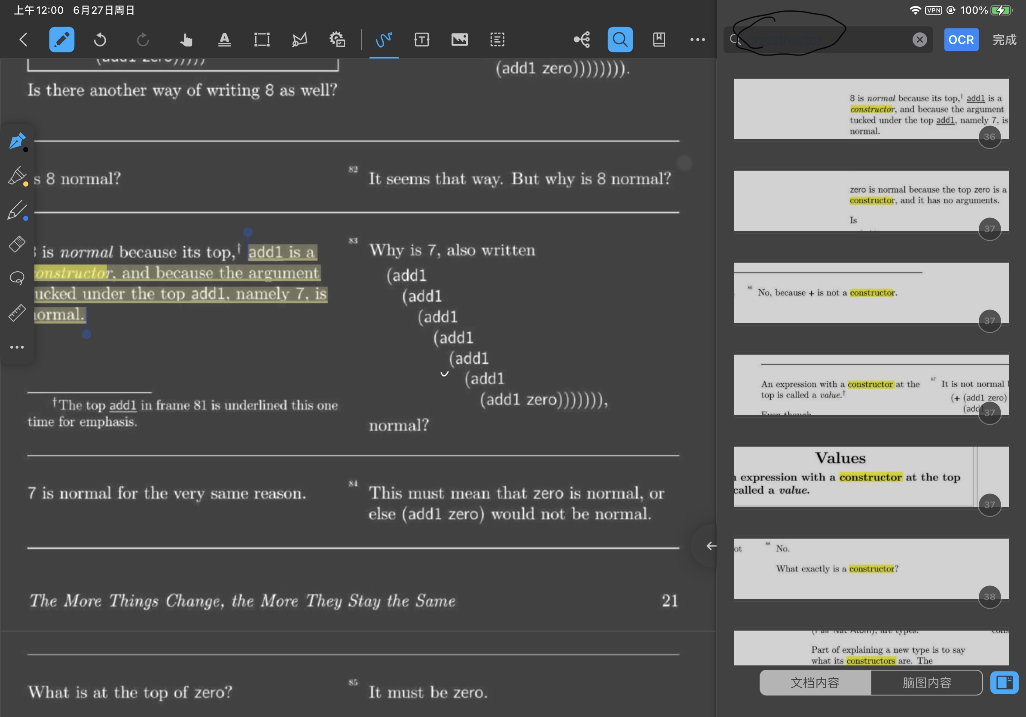Expand more tools in left sidebar

17,347
